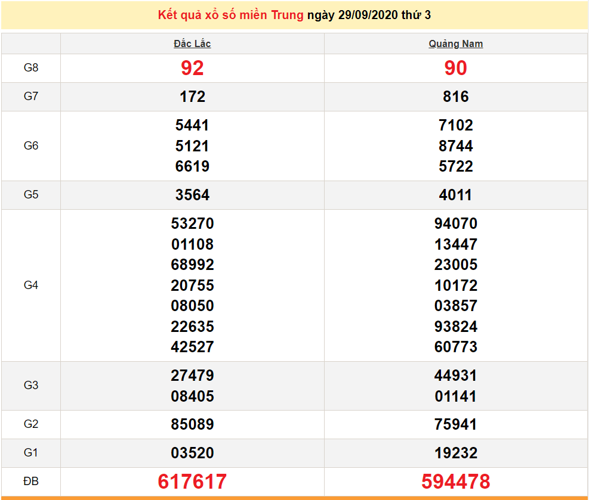This screenshot has height=500, width=589.
Task: Click the G3 number 44931
Action: (455, 376)
